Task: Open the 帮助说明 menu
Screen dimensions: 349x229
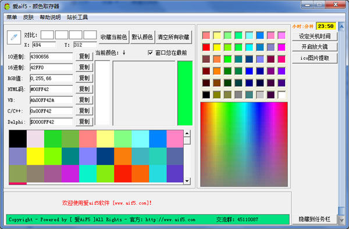Action: 50,17
